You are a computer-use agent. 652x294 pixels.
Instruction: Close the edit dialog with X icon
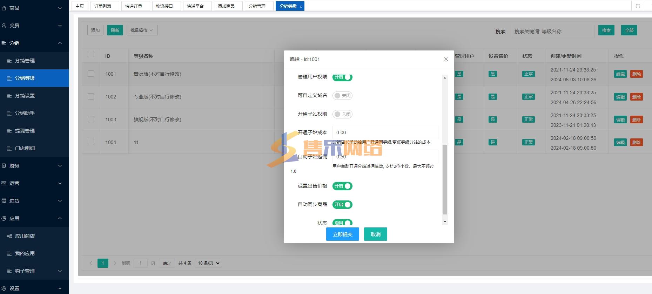[x=446, y=59]
